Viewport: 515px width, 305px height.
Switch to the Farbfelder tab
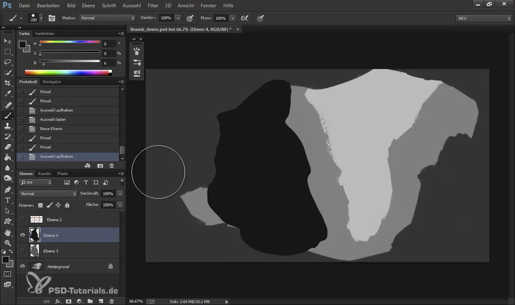coord(45,34)
